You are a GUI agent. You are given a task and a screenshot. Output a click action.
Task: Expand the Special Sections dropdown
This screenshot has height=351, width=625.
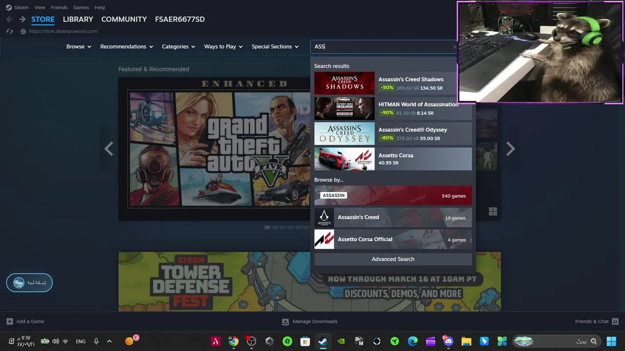point(275,47)
